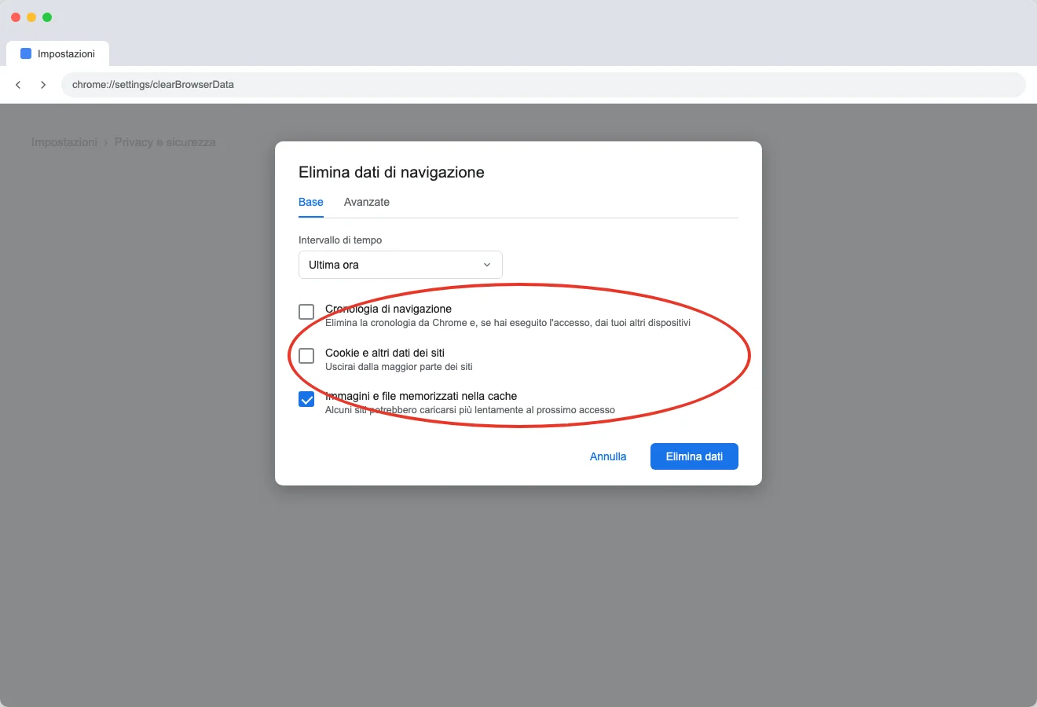Click the text "Uscirai dalla maggior parte dei siti"
This screenshot has width=1037, height=707.
click(399, 367)
